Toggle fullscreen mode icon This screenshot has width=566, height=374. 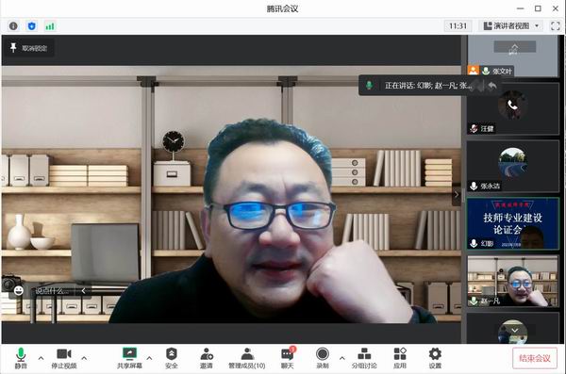tap(556, 26)
